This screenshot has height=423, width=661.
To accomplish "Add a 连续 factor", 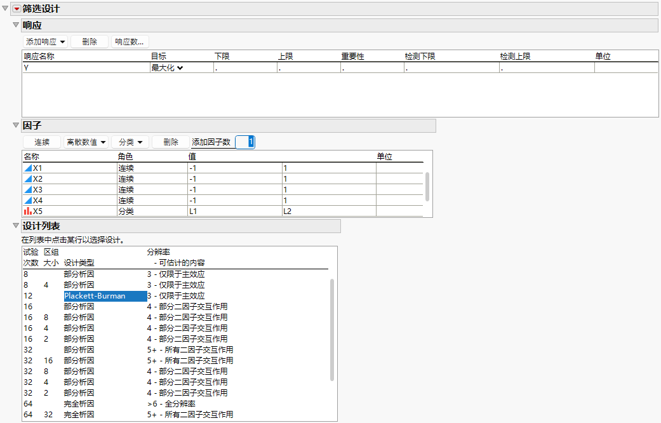I will click(42, 142).
